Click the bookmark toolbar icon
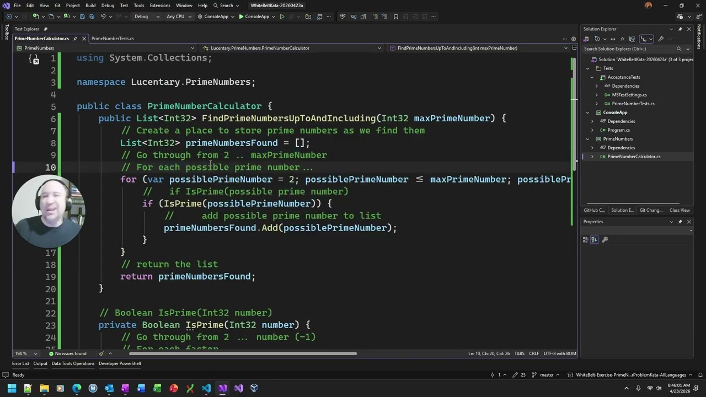The image size is (706, 397). pos(395,17)
